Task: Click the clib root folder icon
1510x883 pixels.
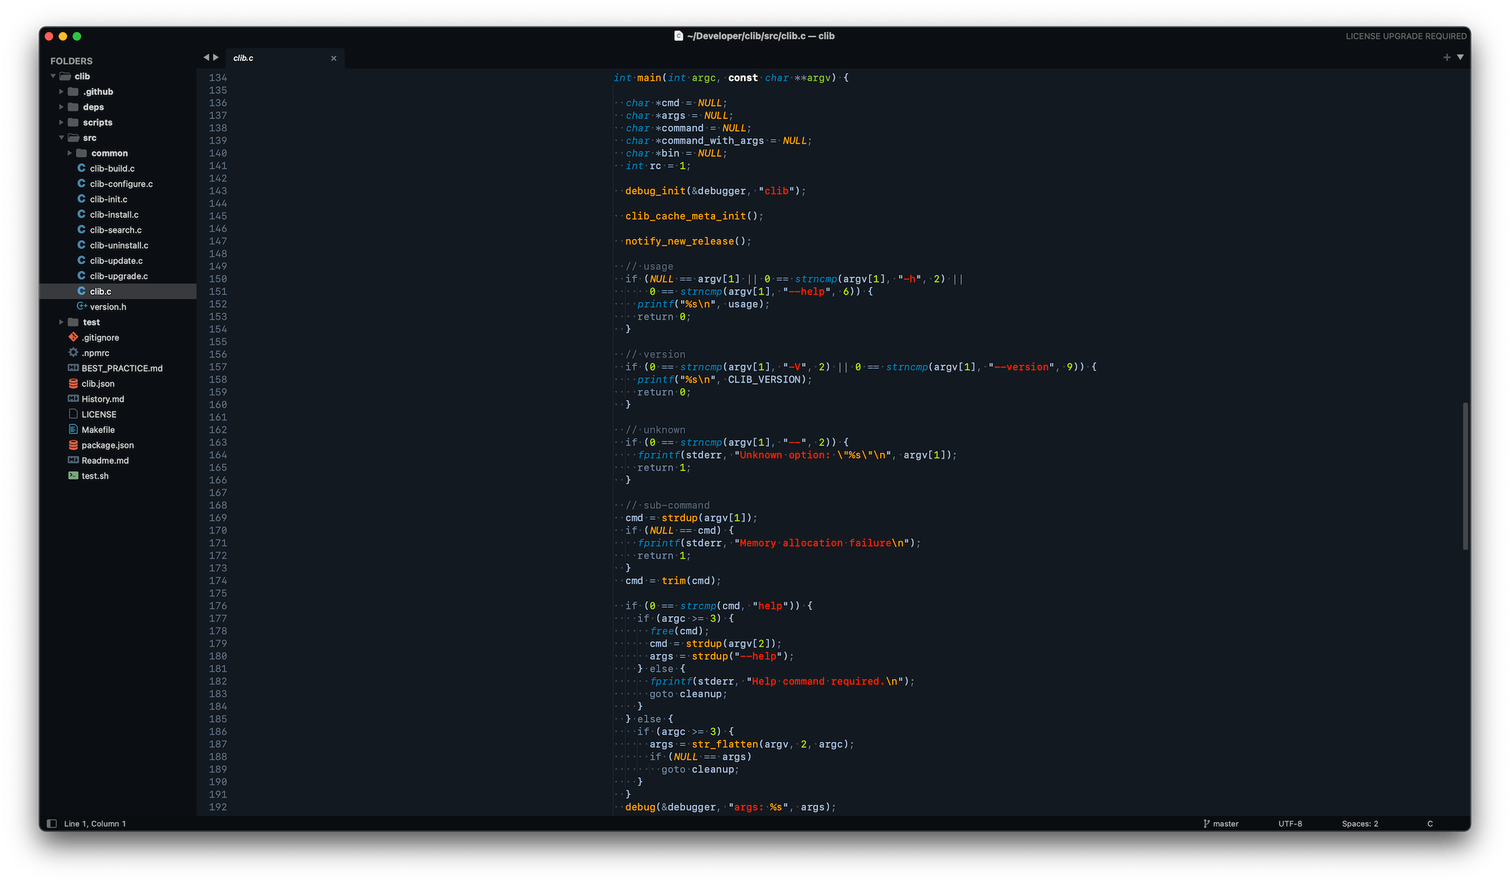Action: tap(65, 76)
